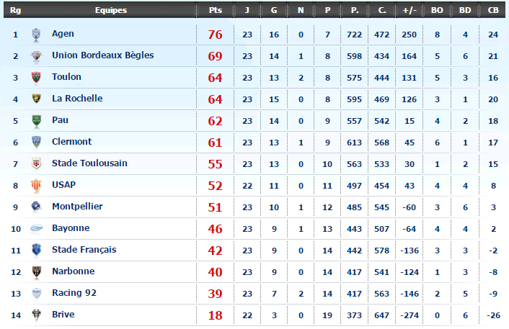
Task: Click the USAP team crest
Action: tap(36, 186)
